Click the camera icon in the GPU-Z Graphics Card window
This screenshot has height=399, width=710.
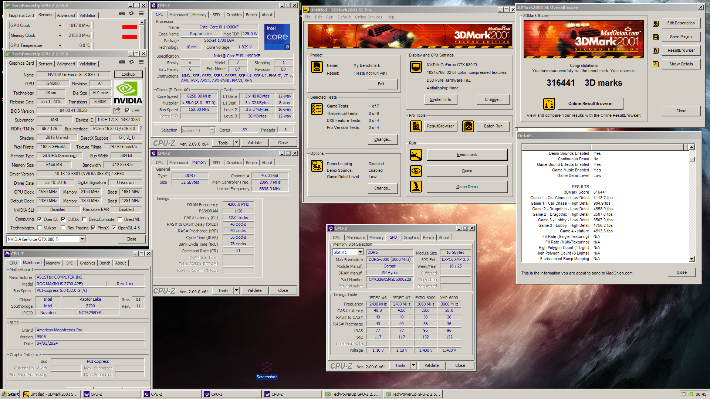click(x=122, y=62)
